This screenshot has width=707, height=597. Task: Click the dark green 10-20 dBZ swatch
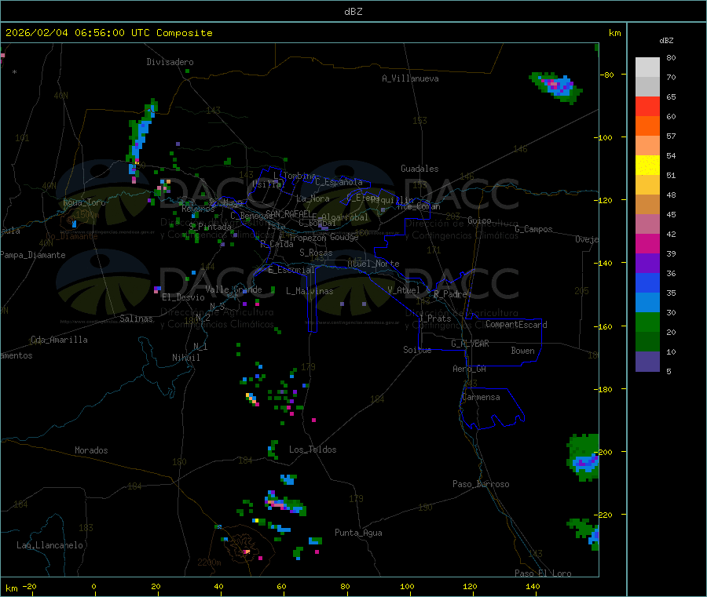pyautogui.click(x=647, y=342)
